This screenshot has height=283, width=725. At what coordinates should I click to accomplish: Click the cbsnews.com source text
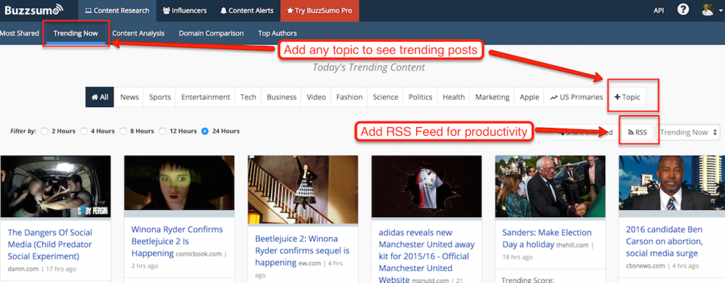(x=645, y=266)
